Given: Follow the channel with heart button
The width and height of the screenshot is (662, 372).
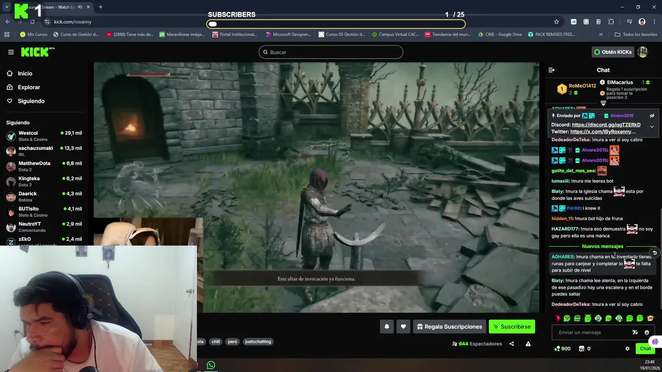Looking at the screenshot, I should 403,327.
